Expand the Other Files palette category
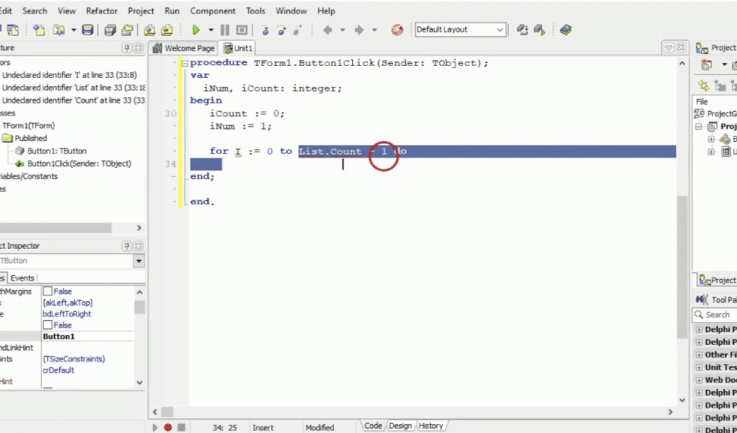 point(699,355)
